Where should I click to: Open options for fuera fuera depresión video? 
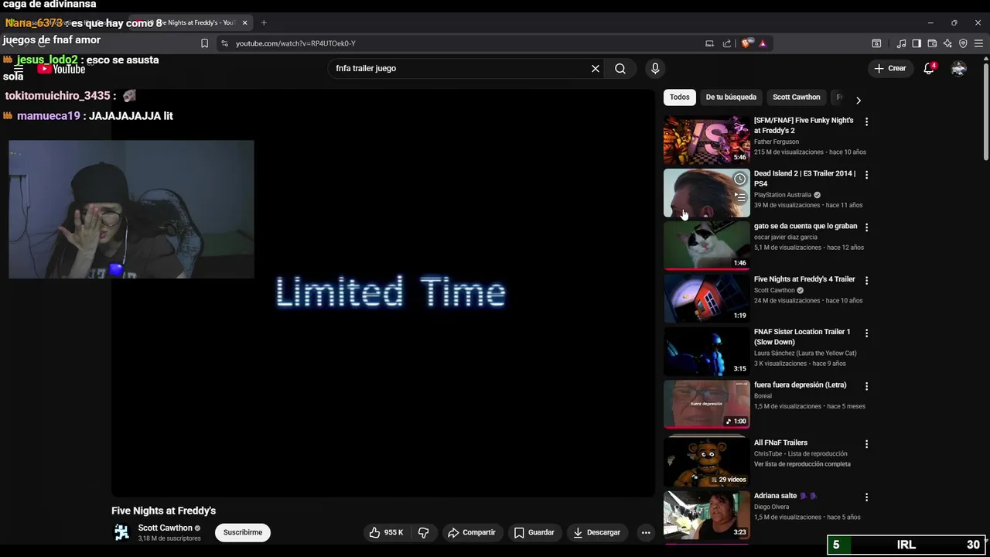[x=866, y=386]
